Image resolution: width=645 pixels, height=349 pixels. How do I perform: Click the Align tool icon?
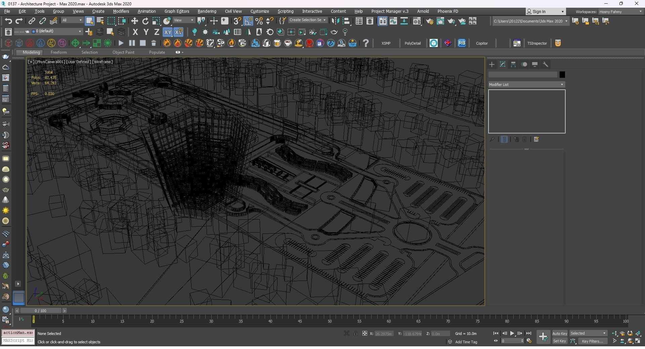(x=346, y=21)
